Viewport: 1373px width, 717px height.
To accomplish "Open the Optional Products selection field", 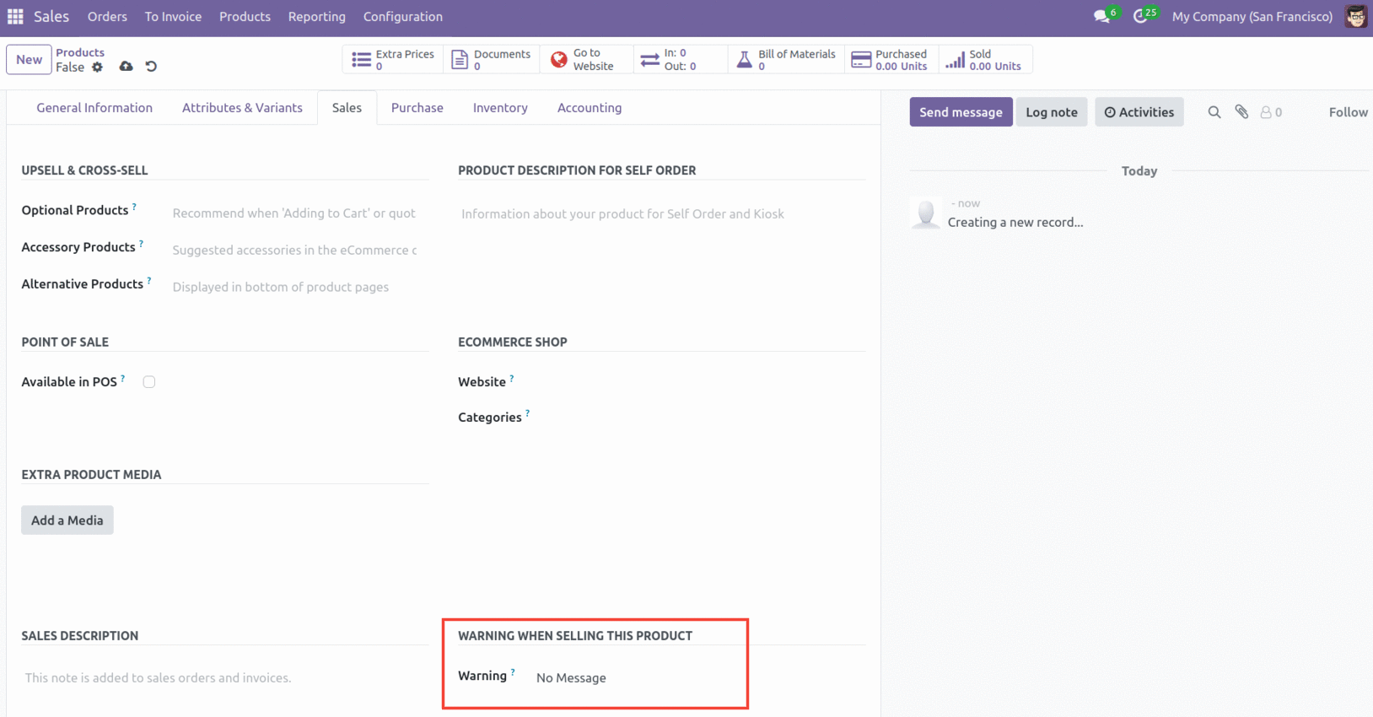I will 294,213.
